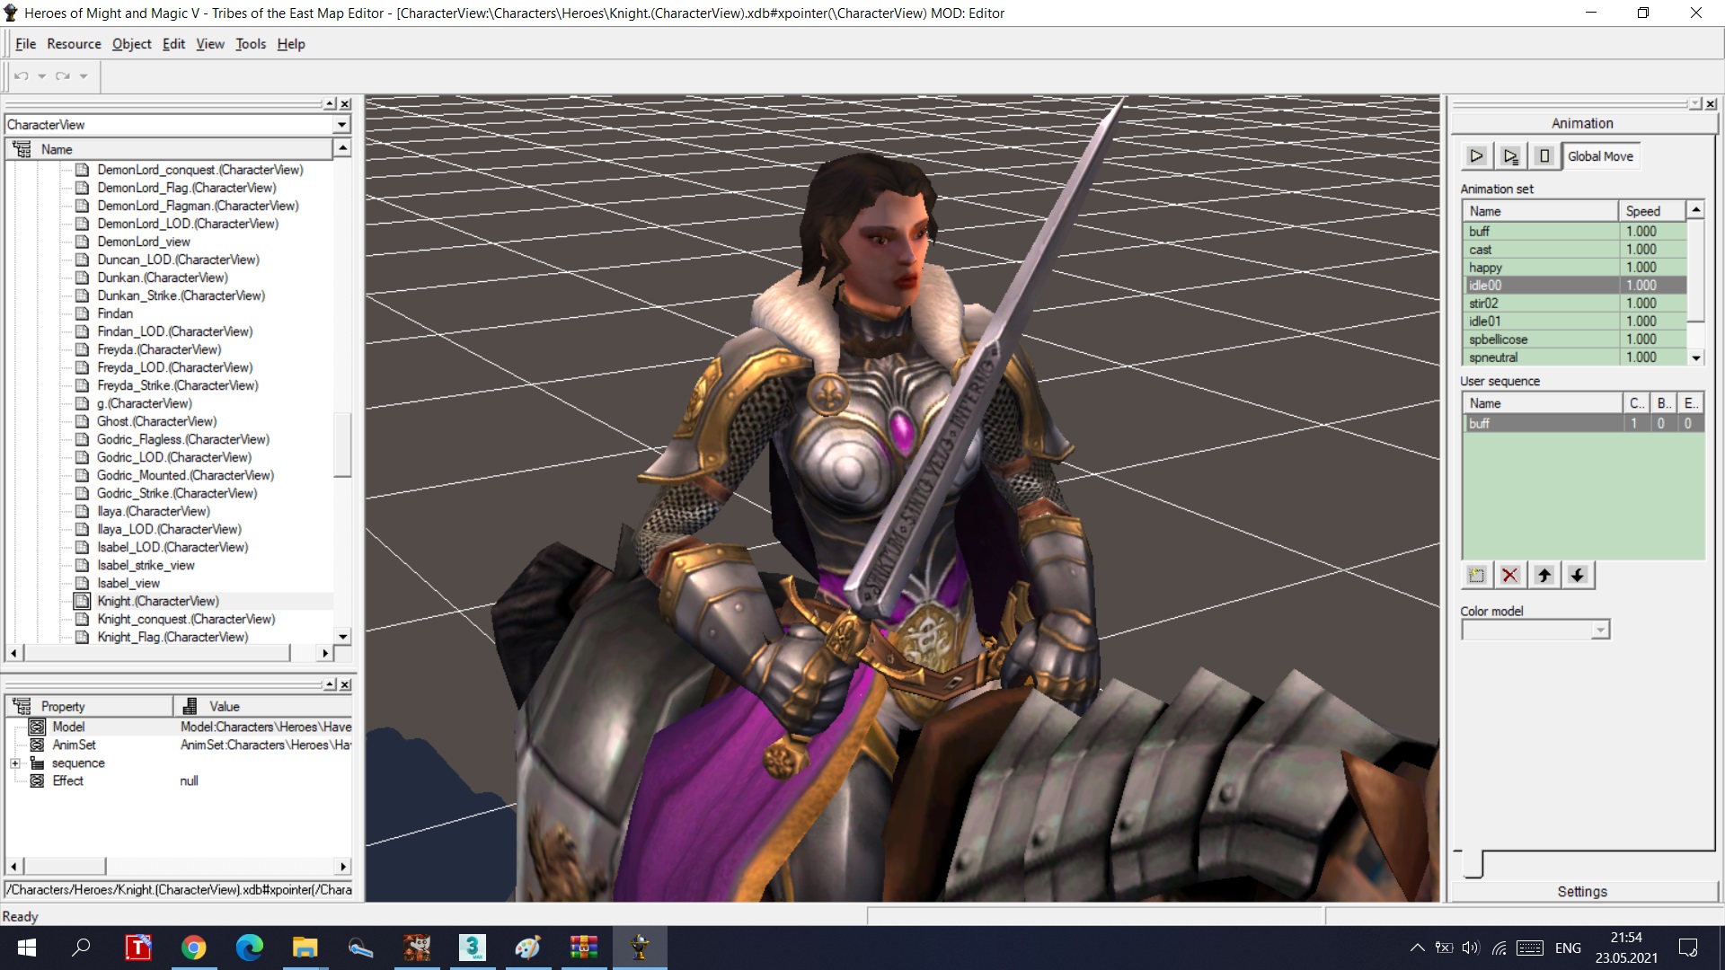Move sequence entry up
The width and height of the screenshot is (1725, 970).
tap(1544, 575)
